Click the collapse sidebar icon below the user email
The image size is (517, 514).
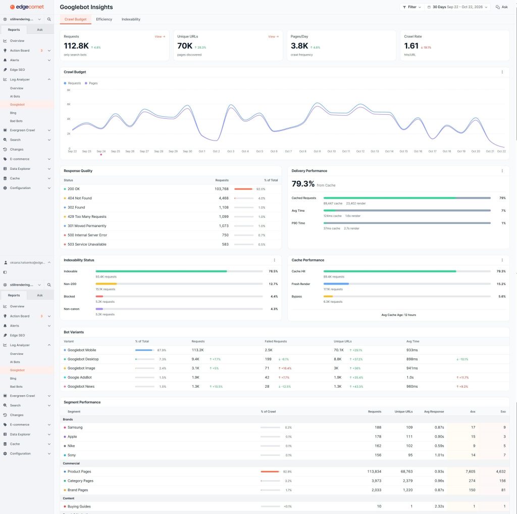pyautogui.click(x=5, y=272)
